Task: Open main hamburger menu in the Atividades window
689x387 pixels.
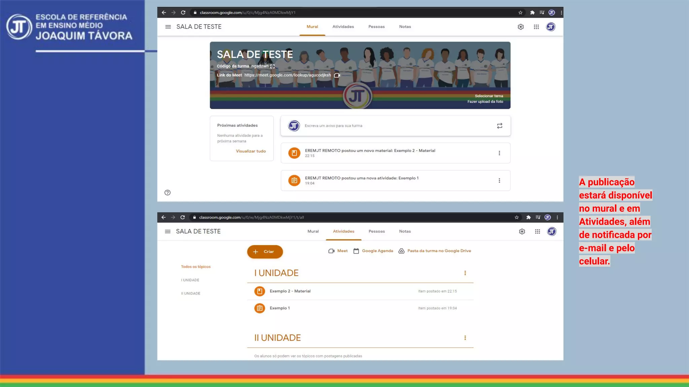Action: point(168,231)
